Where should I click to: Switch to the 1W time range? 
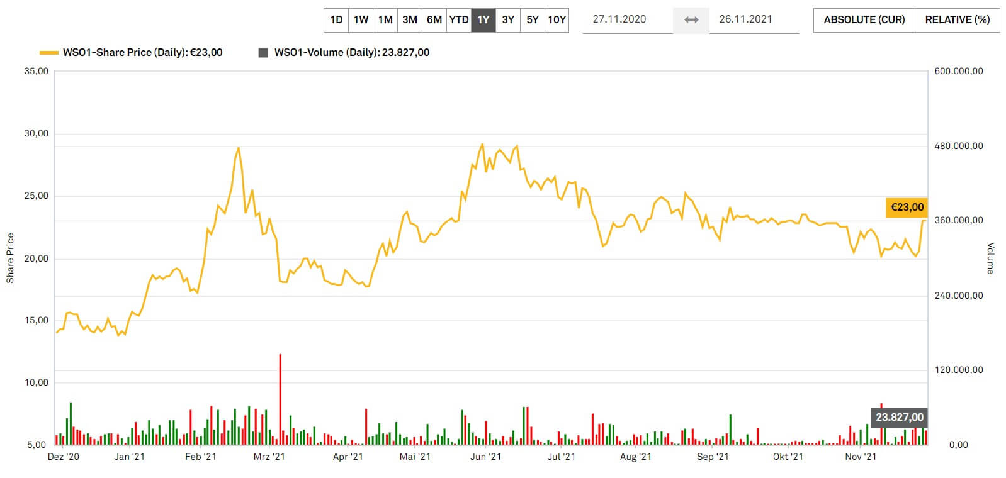361,20
